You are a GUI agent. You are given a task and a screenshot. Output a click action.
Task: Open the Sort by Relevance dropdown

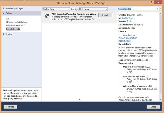[93, 9]
